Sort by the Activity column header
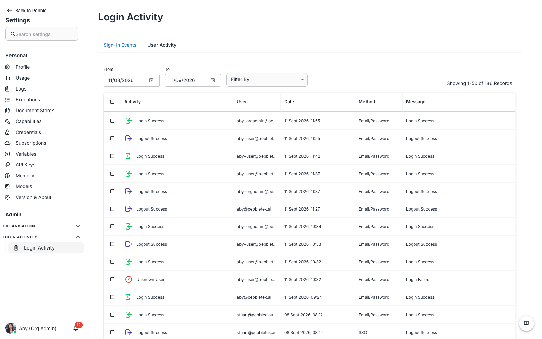This screenshot has height=339, width=542. click(x=132, y=102)
